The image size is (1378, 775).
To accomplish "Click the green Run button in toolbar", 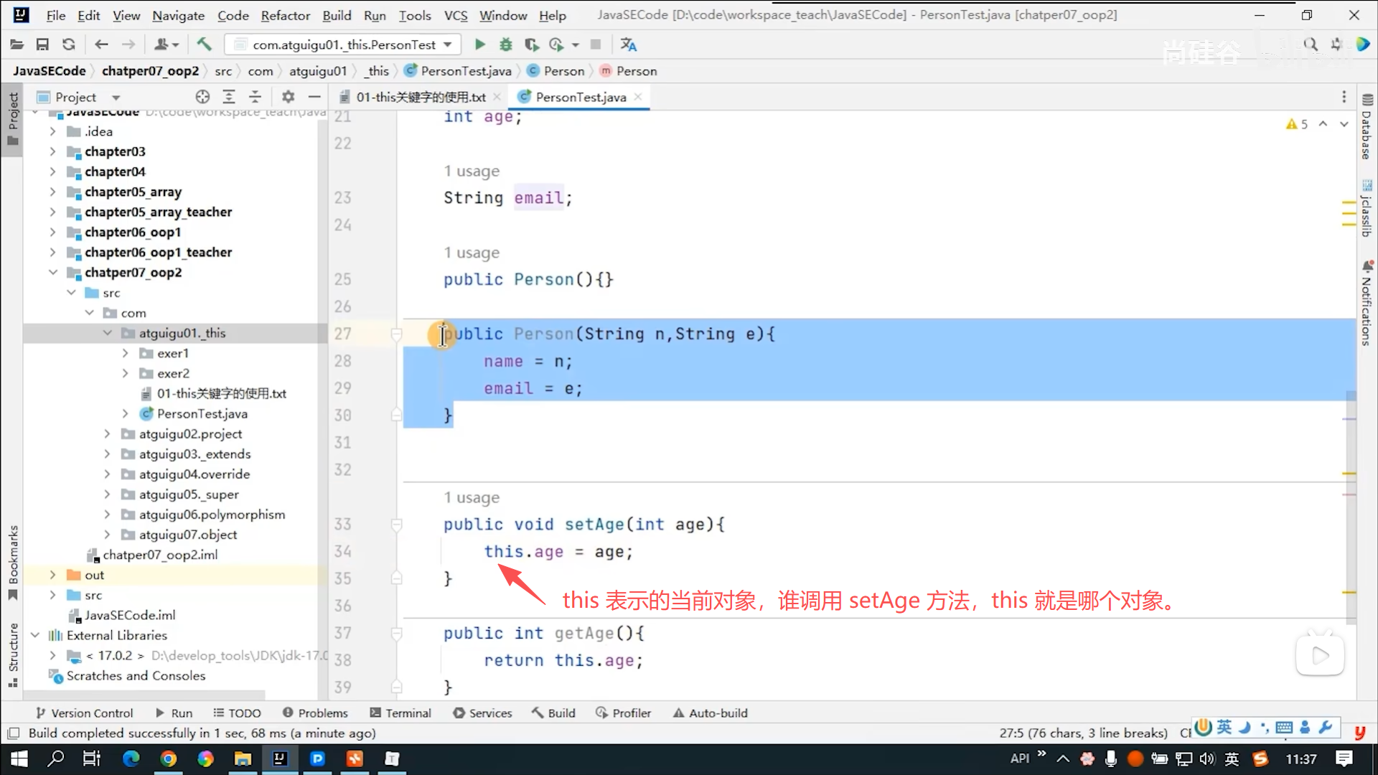I will tap(479, 44).
